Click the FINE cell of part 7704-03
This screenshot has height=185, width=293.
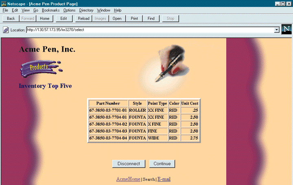pyautogui.click(x=157, y=131)
